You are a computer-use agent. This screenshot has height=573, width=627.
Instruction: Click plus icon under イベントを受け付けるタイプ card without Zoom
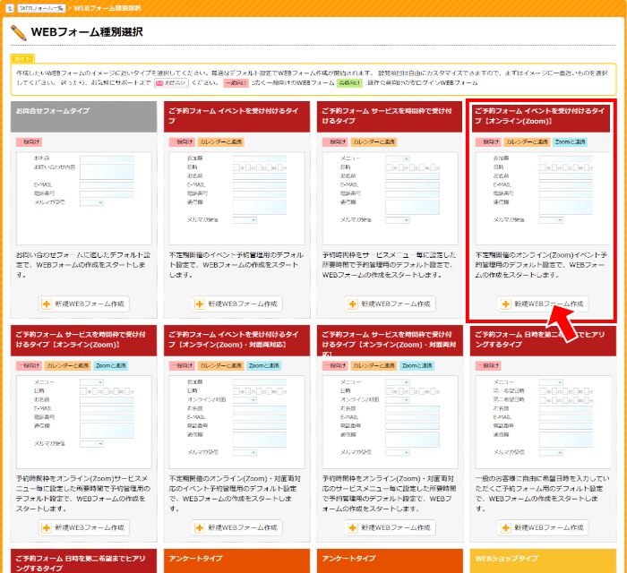[199, 304]
